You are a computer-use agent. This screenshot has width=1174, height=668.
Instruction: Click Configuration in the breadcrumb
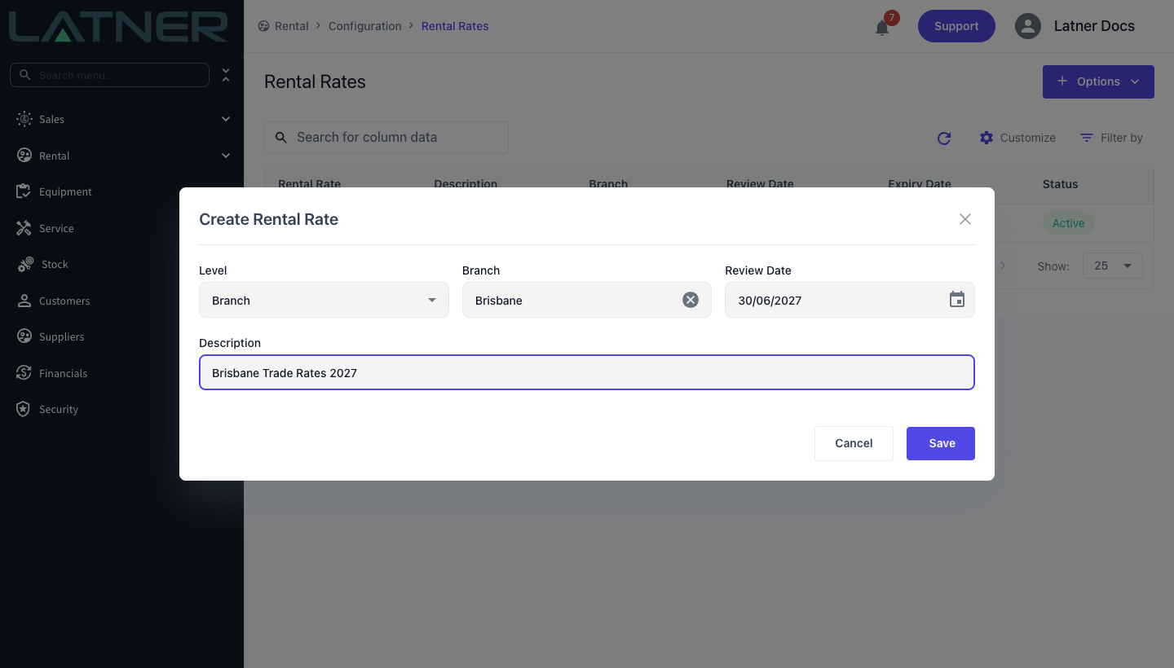(365, 26)
